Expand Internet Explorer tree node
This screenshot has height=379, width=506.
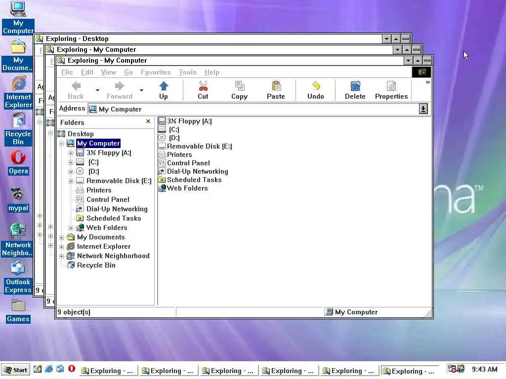pyautogui.click(x=61, y=247)
